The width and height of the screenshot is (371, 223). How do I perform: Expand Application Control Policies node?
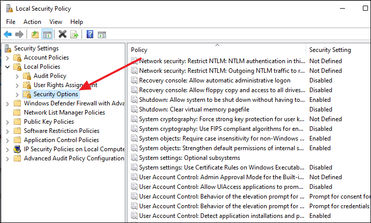click(x=7, y=141)
